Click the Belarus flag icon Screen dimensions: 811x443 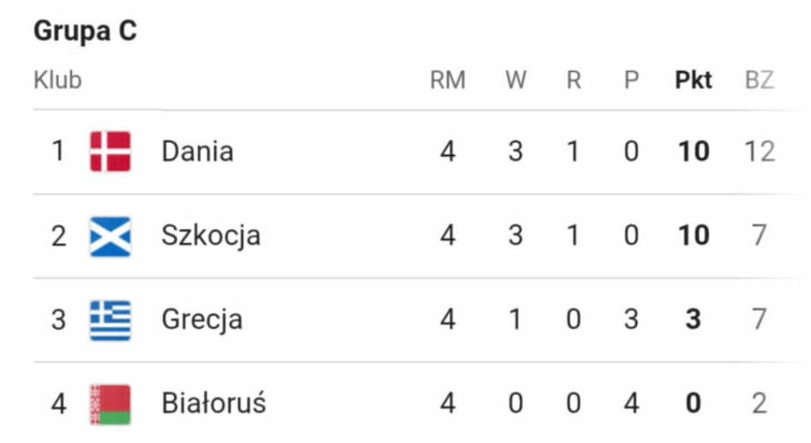click(110, 404)
